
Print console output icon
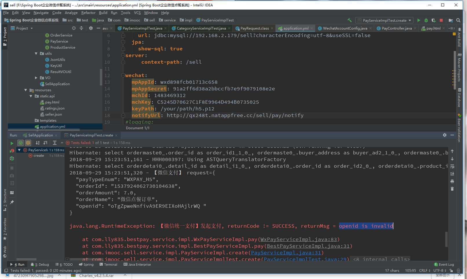(x=452, y=181)
